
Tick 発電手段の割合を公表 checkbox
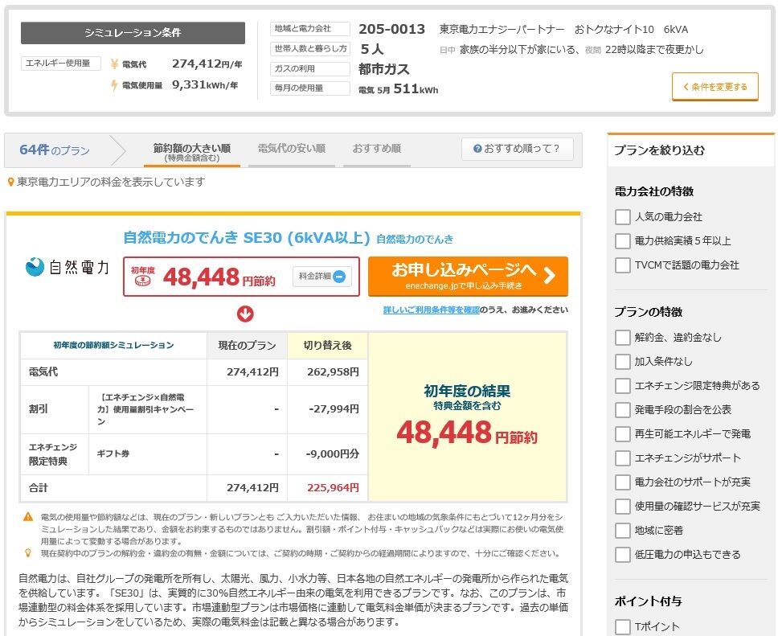click(x=623, y=410)
